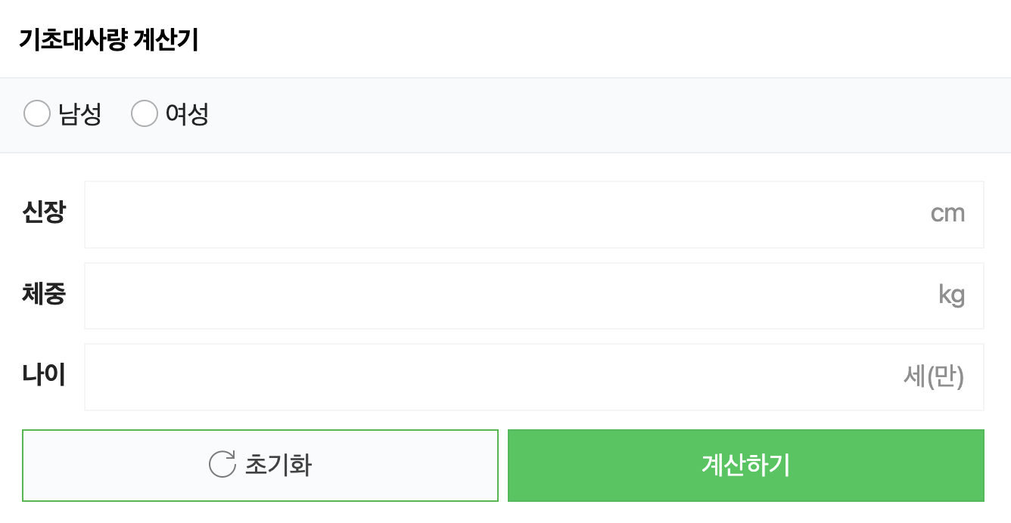
Task: Calculate the basal metabolic rate
Action: (745, 466)
